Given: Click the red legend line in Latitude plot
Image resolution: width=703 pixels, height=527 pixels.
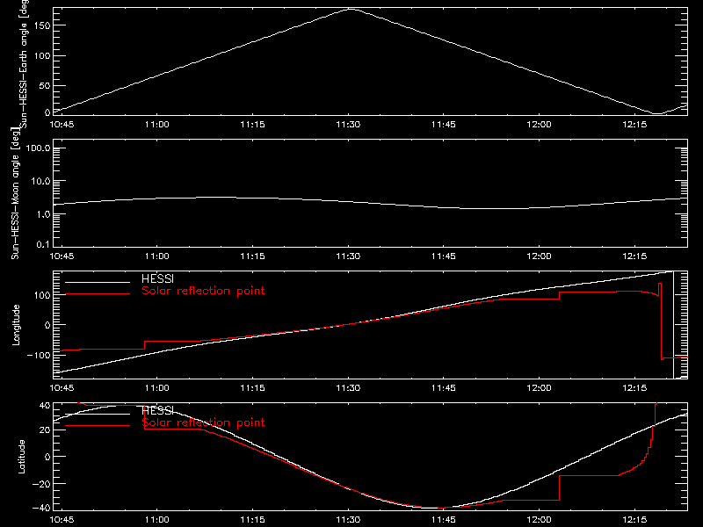Looking at the screenshot, I should click(98, 426).
